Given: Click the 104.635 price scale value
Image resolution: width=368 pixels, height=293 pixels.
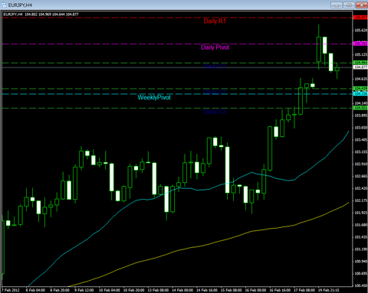Looking at the screenshot, I should (360, 79).
